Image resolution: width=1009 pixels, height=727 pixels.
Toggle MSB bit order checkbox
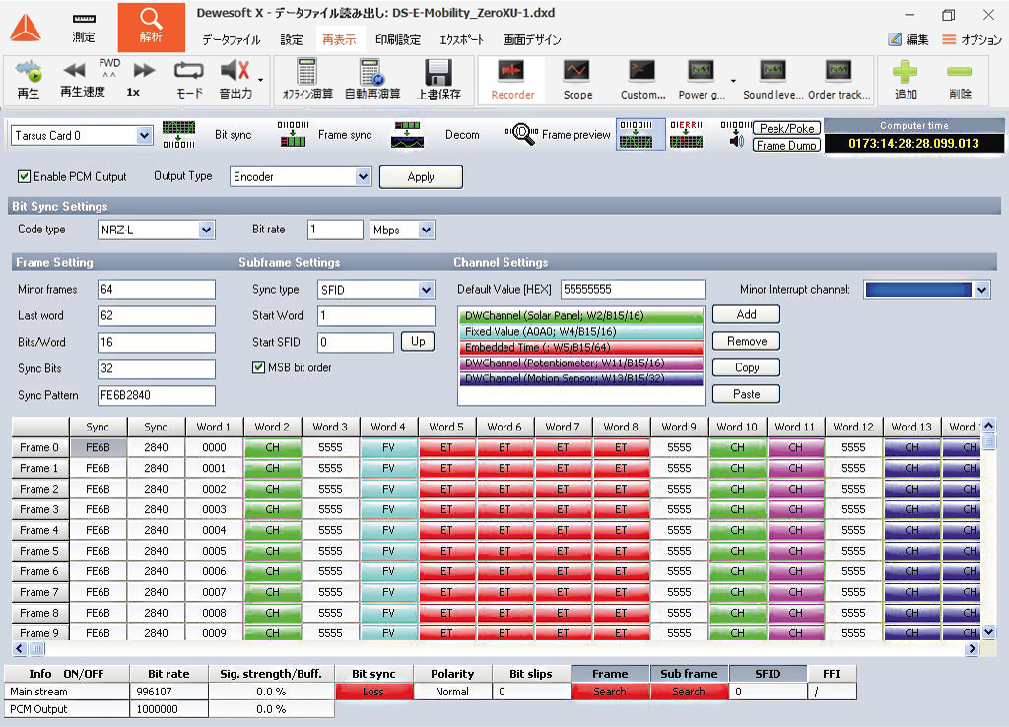pos(258,367)
